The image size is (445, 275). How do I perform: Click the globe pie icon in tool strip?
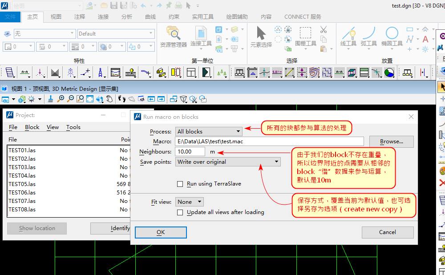[389, 73]
